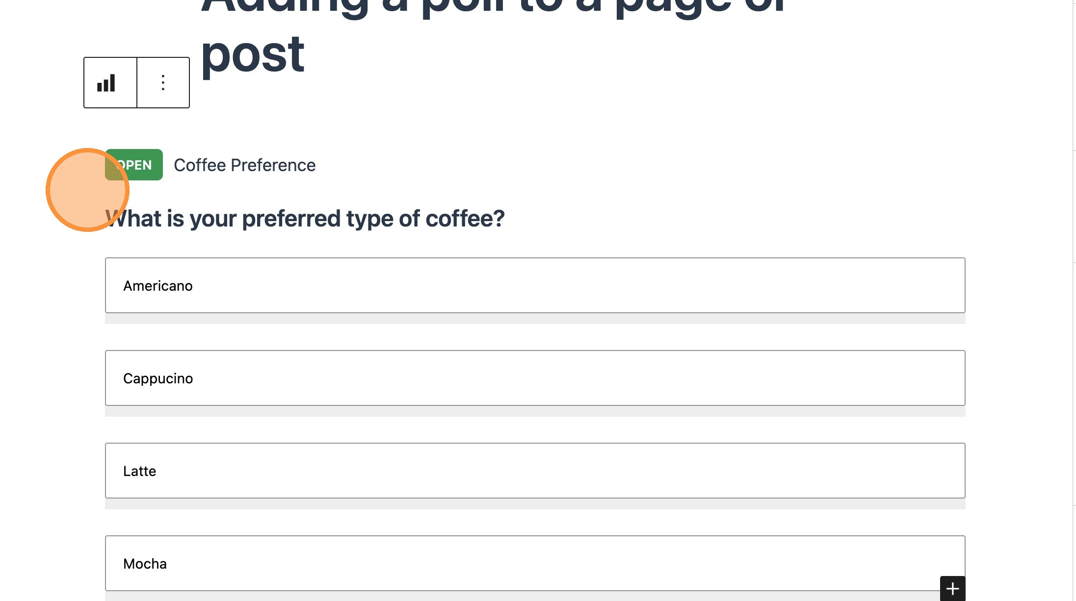Click the word 'Coffee' in poll name
Screen dimensions: 1076x601
[x=200, y=165]
